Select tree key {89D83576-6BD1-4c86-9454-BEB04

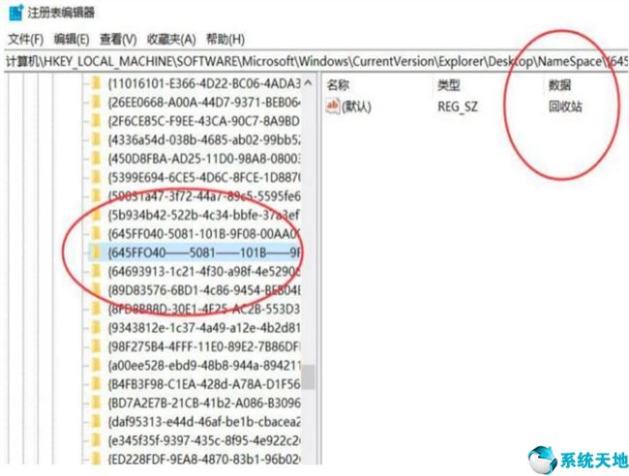(204, 290)
